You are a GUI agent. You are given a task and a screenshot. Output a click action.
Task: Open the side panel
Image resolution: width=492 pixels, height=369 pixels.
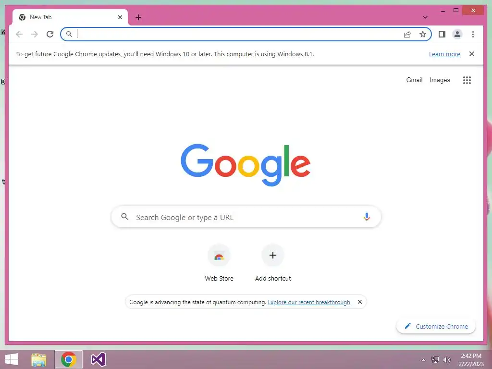coord(442,34)
